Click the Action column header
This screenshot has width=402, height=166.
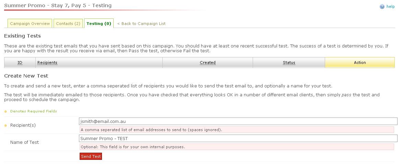click(x=360, y=63)
